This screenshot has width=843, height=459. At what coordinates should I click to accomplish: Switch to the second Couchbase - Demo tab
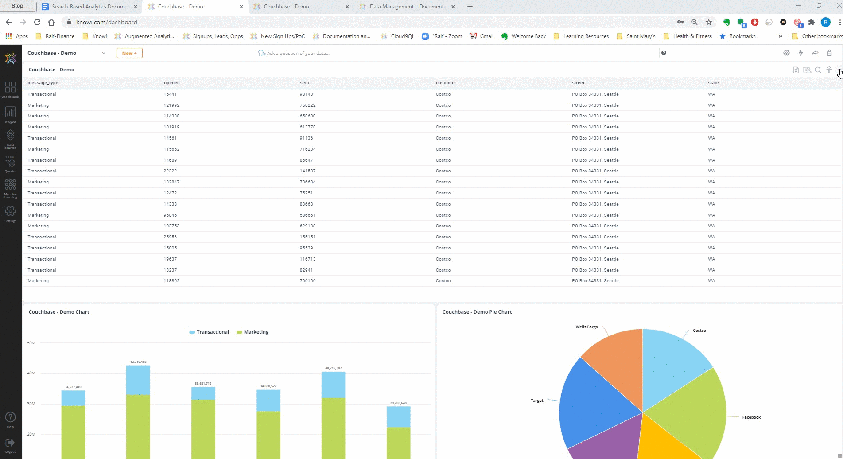click(301, 7)
